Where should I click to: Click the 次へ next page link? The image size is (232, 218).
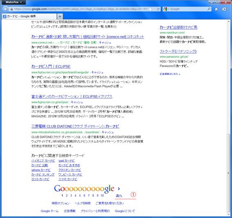tap(119, 195)
